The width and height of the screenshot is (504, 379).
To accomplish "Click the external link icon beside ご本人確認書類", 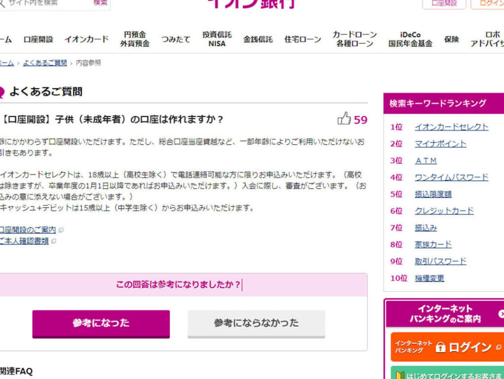I will (54, 241).
